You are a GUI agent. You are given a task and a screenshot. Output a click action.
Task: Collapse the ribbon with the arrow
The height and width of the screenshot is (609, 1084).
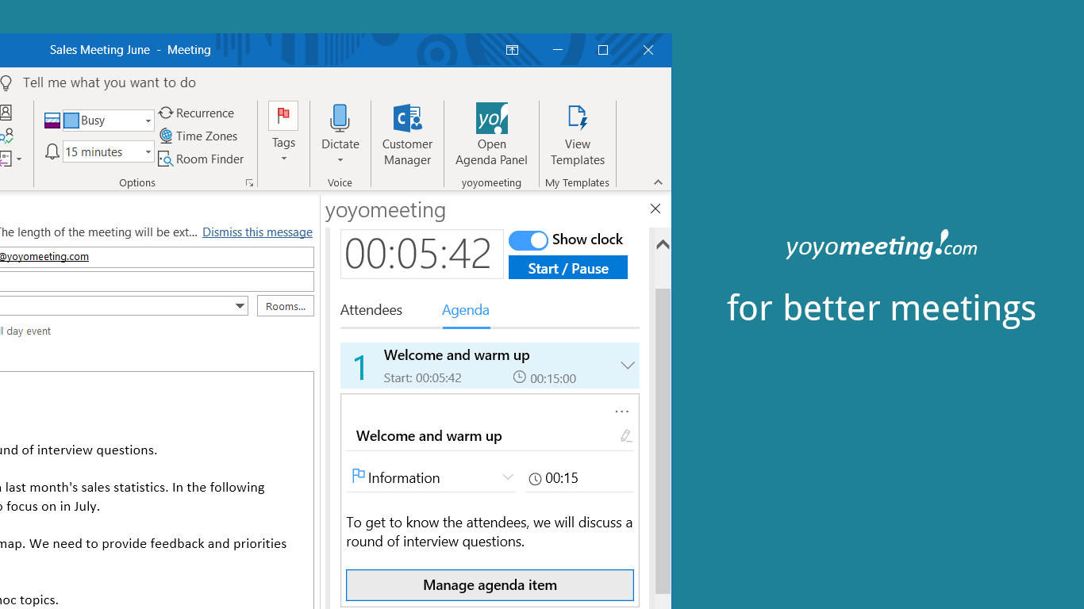658,182
